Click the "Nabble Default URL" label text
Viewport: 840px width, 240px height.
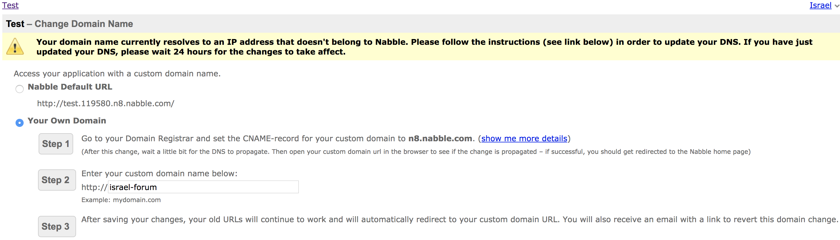[x=70, y=87]
